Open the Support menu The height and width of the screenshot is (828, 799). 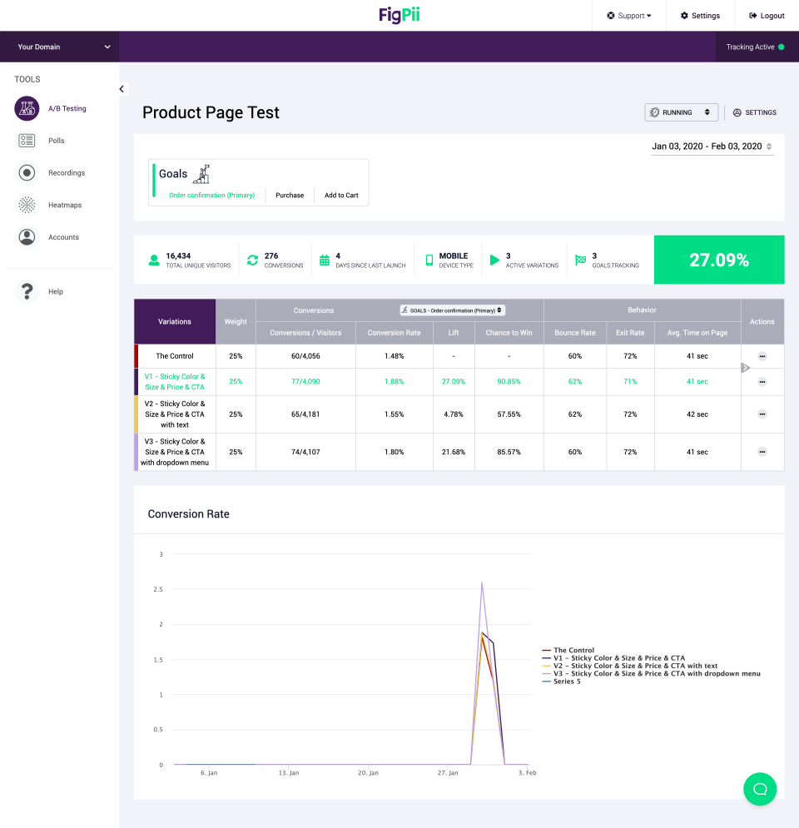click(628, 15)
